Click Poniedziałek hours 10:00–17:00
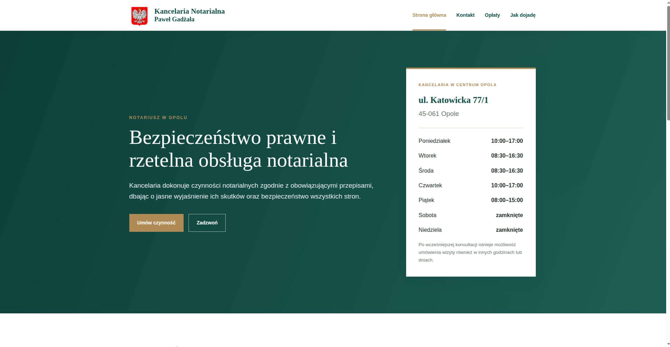This screenshot has width=670, height=347. click(507, 141)
